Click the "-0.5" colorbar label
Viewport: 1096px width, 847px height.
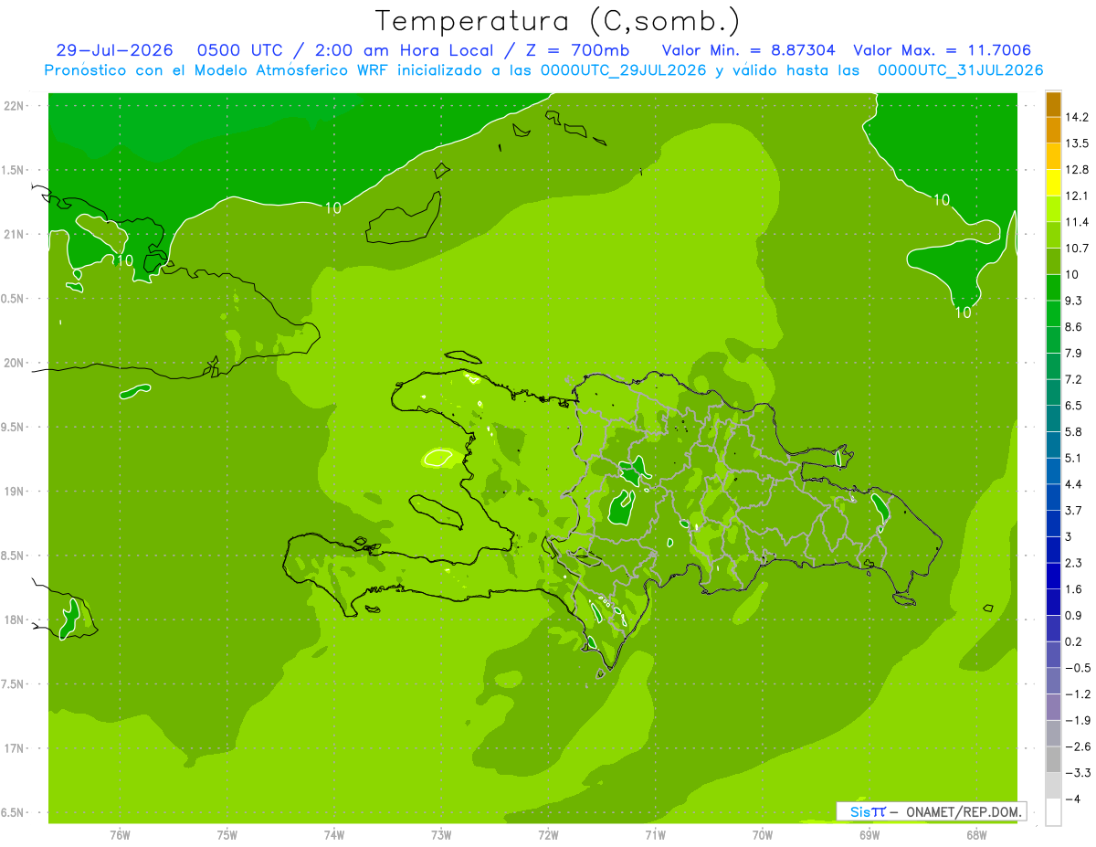coord(1077,668)
